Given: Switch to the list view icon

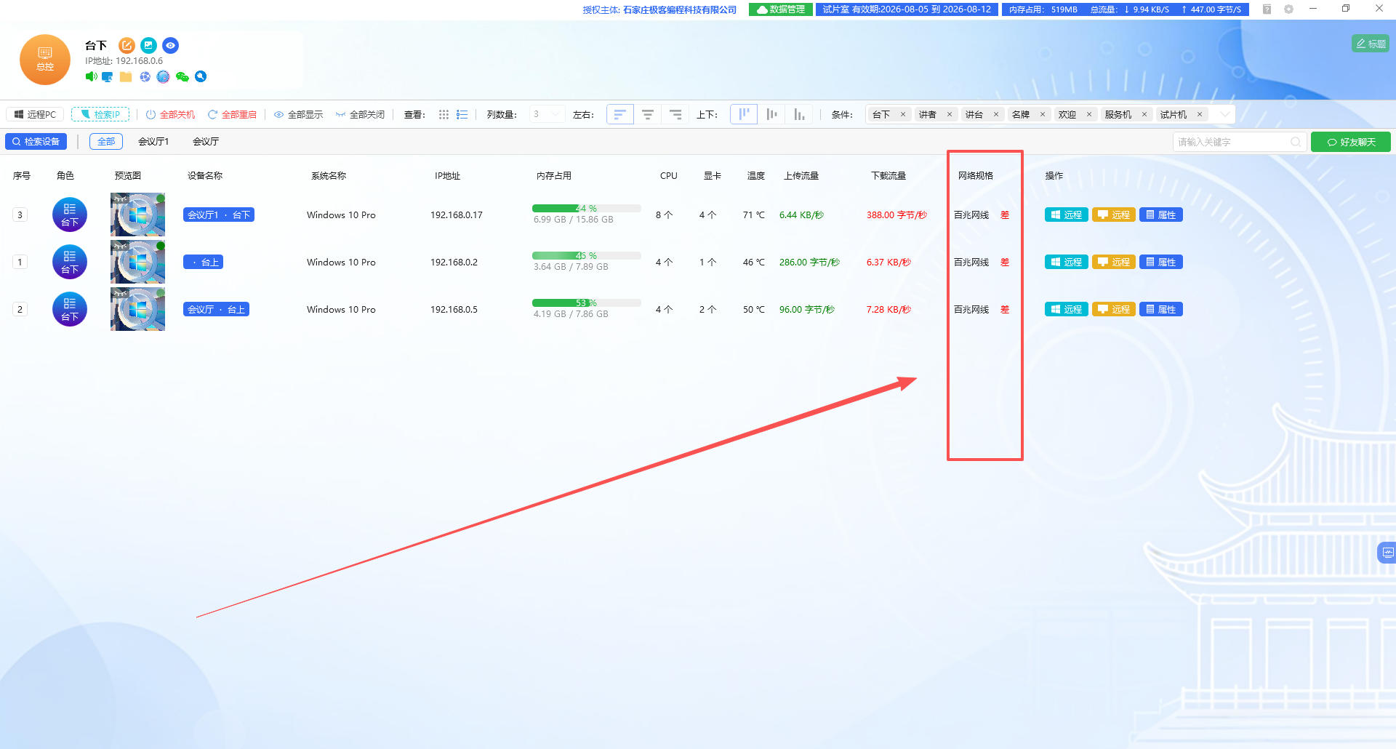Looking at the screenshot, I should tap(462, 115).
